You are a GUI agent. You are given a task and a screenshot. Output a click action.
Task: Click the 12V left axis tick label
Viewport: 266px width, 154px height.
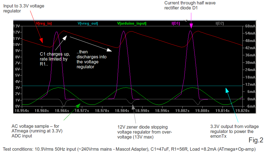16,32
